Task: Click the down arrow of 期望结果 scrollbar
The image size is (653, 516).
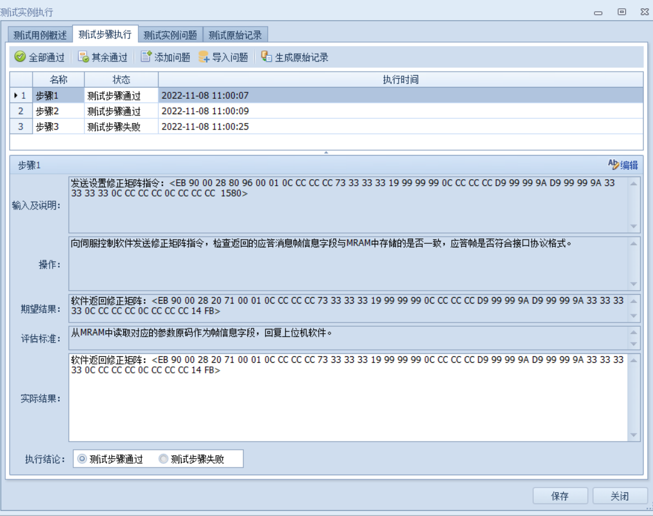Action: tap(633, 316)
